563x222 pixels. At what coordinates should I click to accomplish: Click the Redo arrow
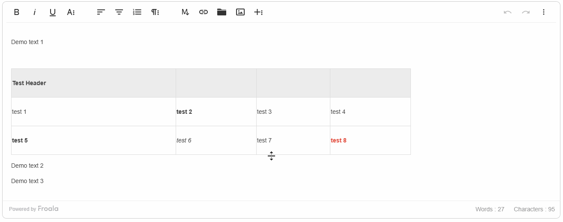point(526,12)
